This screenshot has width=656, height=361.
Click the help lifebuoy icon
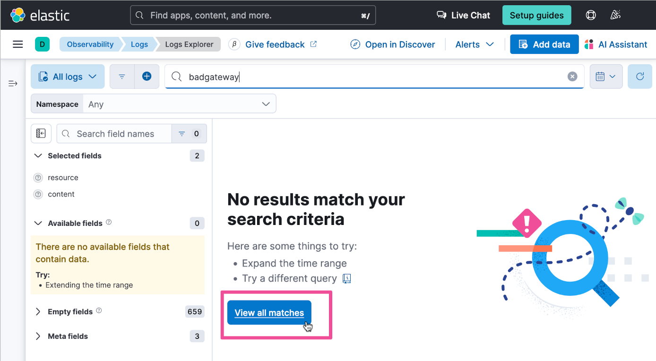590,15
